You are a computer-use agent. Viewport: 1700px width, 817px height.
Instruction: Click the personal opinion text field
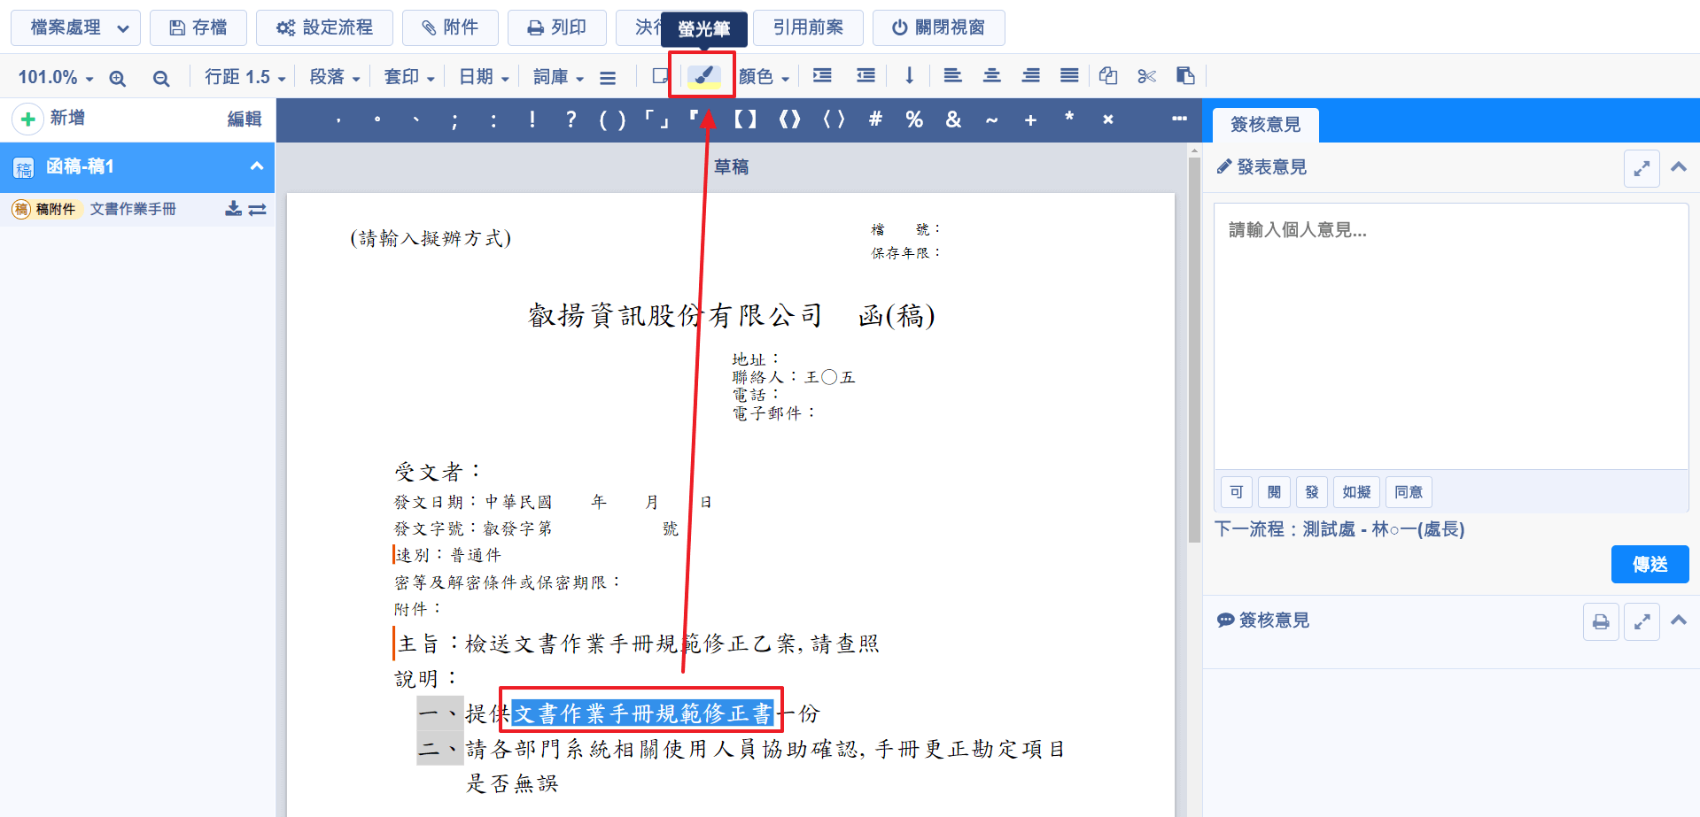[1450, 336]
